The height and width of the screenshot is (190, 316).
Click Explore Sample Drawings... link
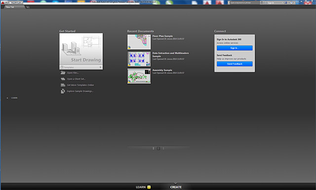coord(80,91)
